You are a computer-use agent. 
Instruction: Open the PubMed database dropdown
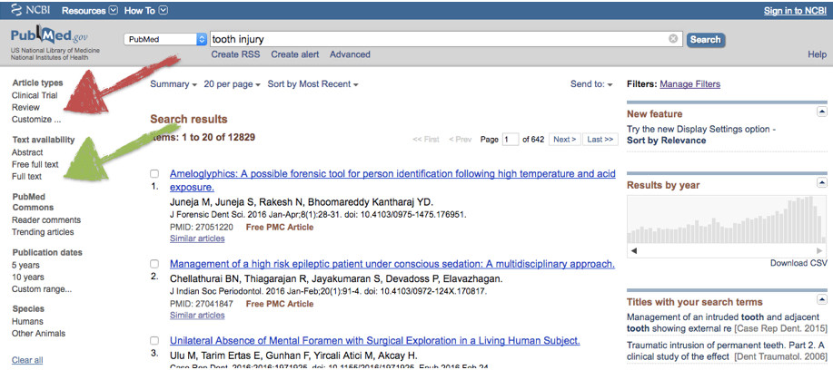(165, 39)
